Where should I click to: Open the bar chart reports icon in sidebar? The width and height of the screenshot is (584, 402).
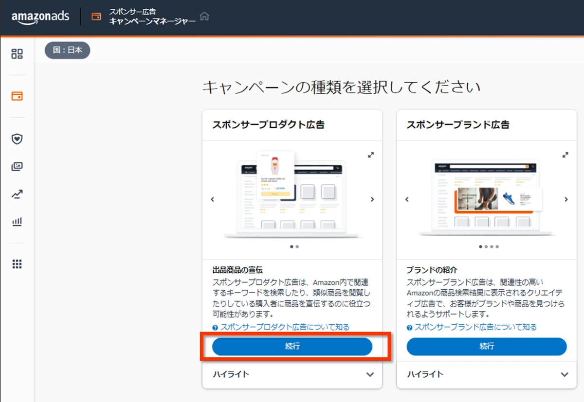[x=17, y=222]
